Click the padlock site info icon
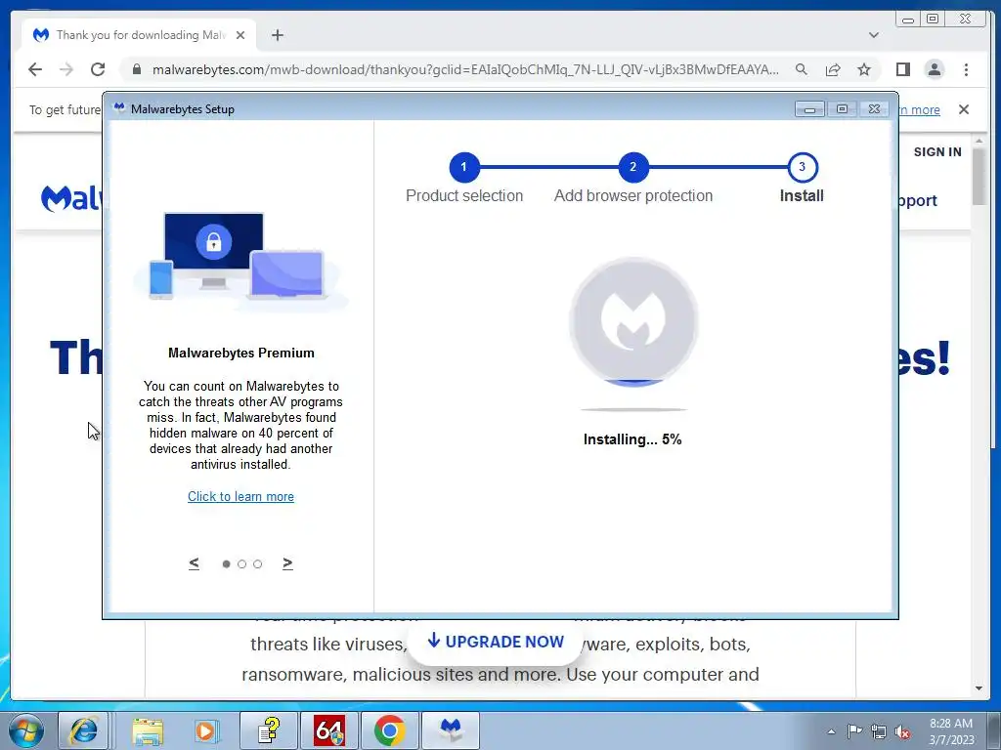 (x=136, y=69)
